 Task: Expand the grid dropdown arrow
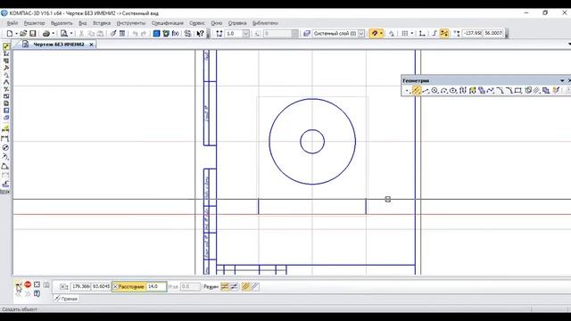point(412,34)
